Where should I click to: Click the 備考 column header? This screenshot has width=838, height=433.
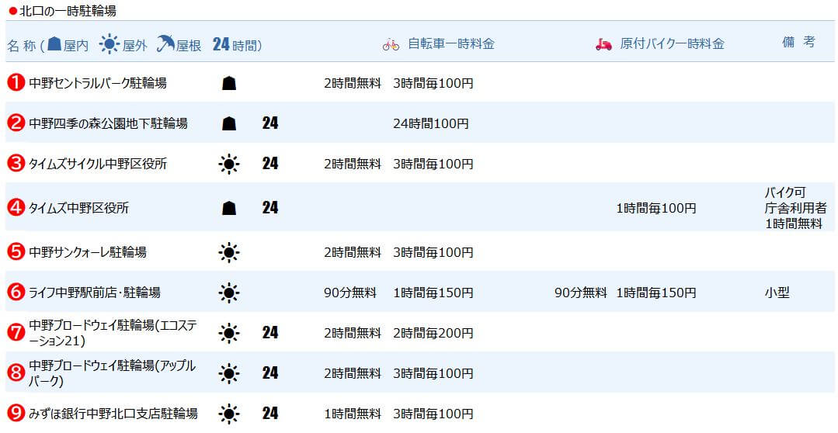(x=798, y=42)
